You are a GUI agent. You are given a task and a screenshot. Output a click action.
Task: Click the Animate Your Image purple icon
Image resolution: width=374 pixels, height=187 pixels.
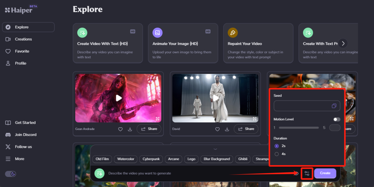pos(158,33)
